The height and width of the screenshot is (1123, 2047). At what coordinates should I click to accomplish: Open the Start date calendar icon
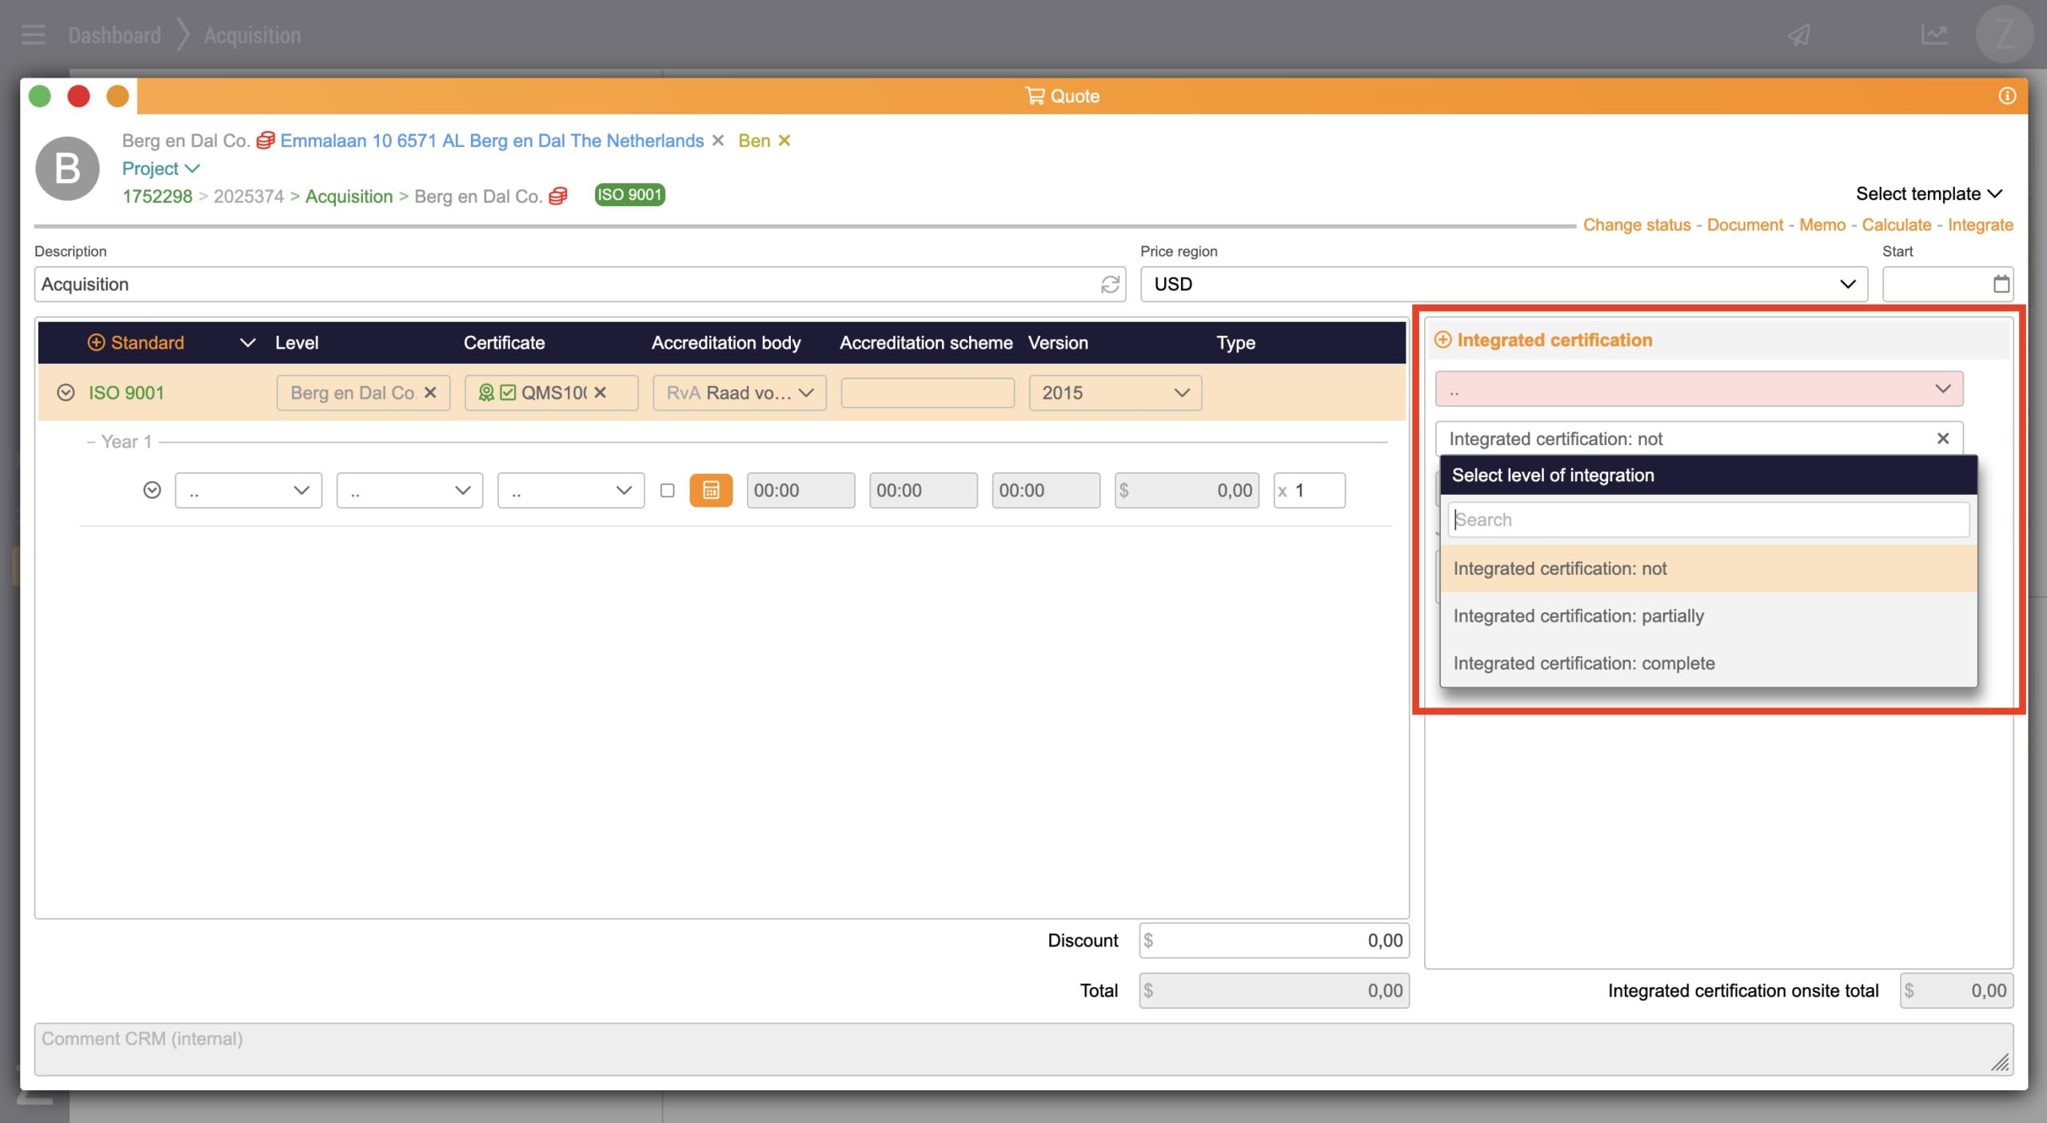[2001, 285]
